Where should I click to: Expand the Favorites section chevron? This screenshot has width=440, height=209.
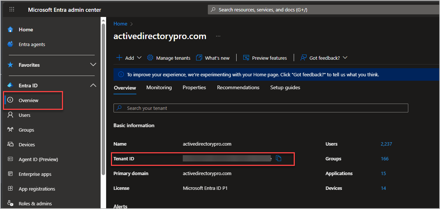pos(93,65)
